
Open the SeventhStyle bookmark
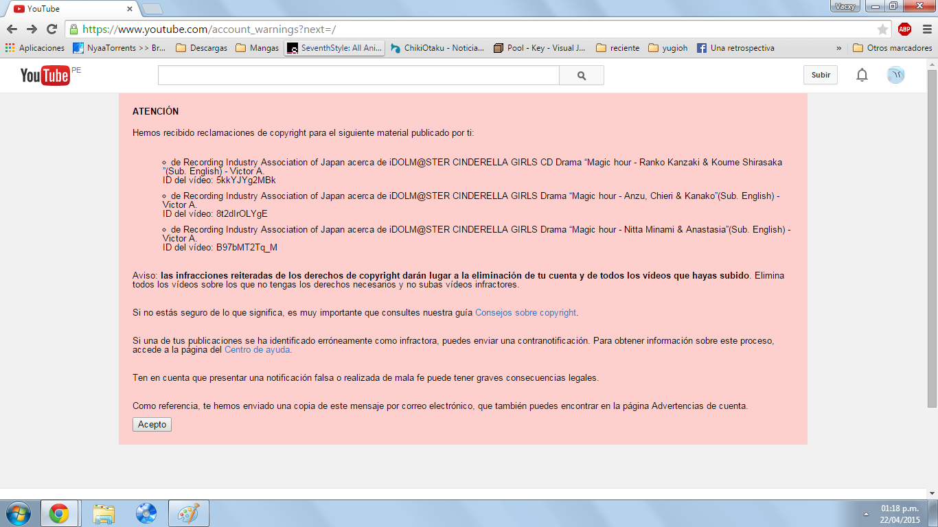(334, 48)
